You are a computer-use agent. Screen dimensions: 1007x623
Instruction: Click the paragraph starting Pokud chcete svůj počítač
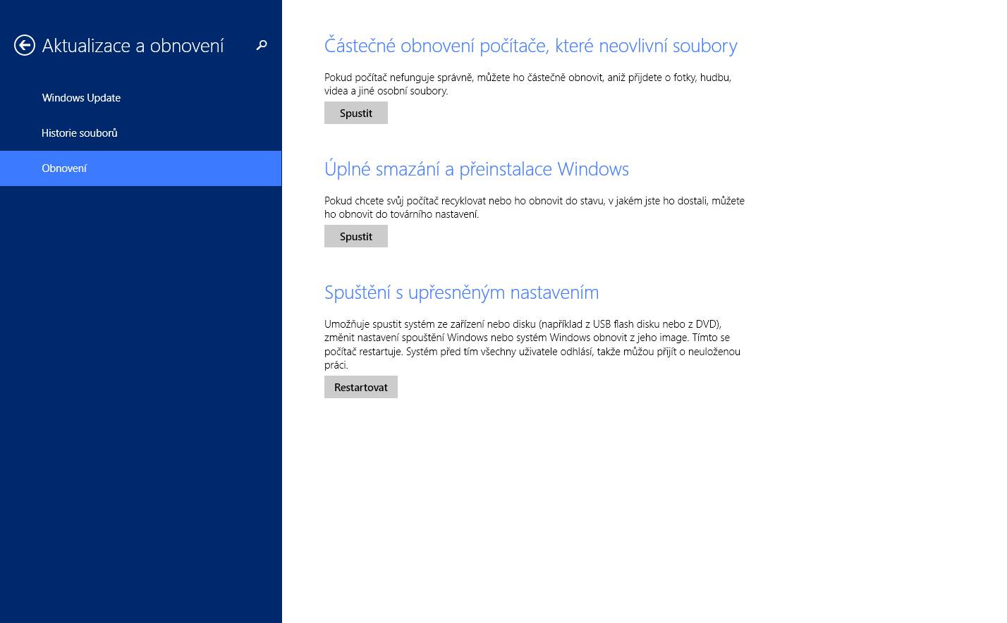(x=535, y=207)
